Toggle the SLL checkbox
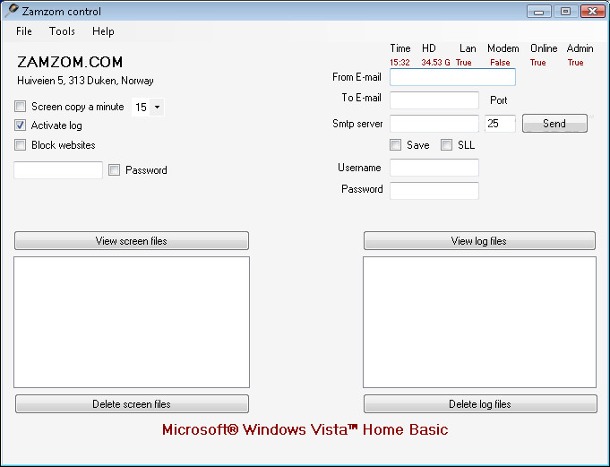The width and height of the screenshot is (610, 467). coord(446,145)
